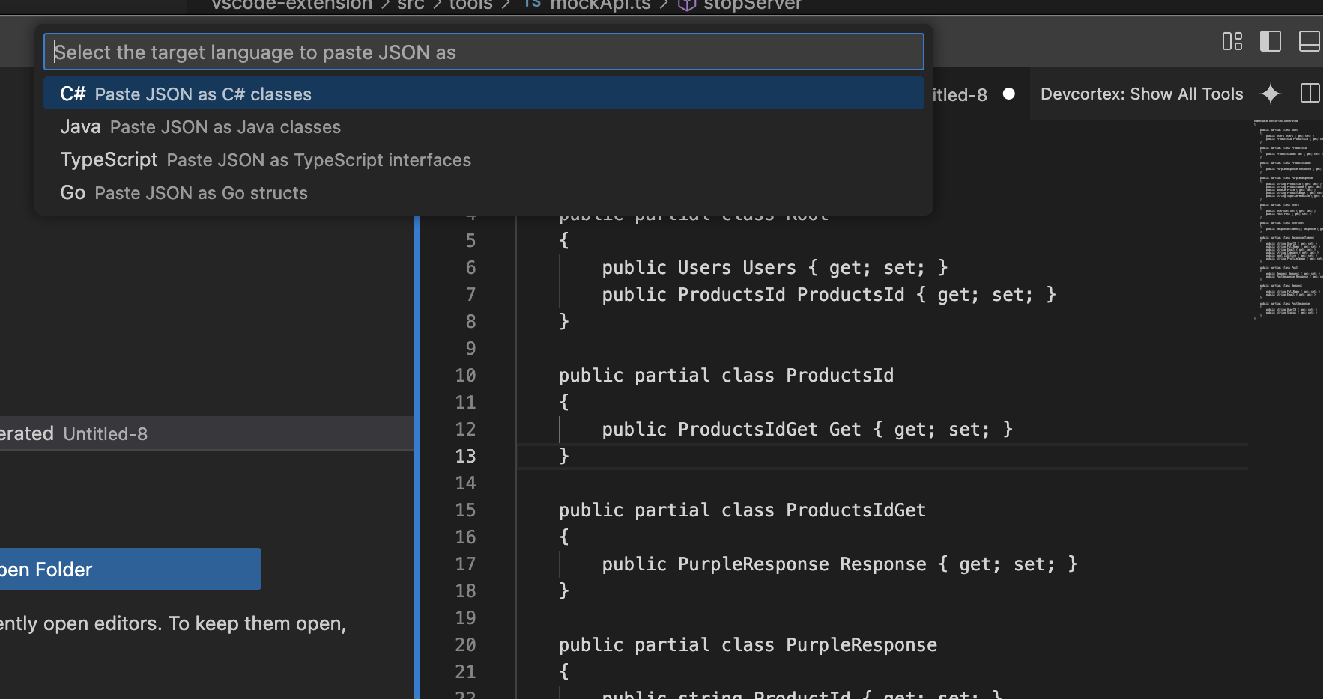
Task: Choose TypeScript Paste JSON as TypeScript interfaces
Action: tap(483, 159)
